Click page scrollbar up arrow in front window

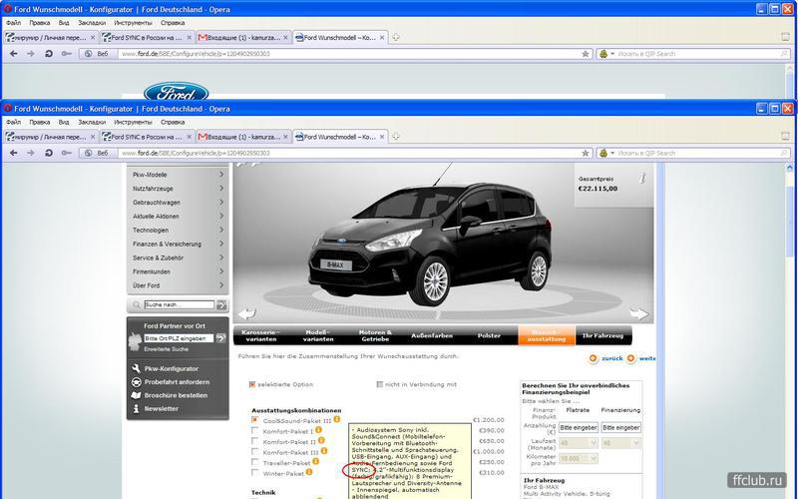790,168
